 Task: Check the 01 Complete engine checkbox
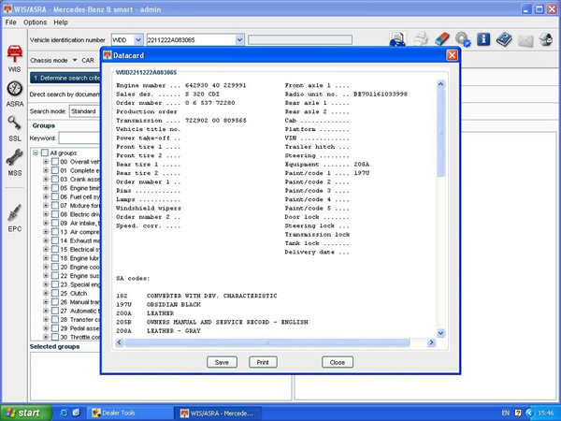[x=55, y=170]
